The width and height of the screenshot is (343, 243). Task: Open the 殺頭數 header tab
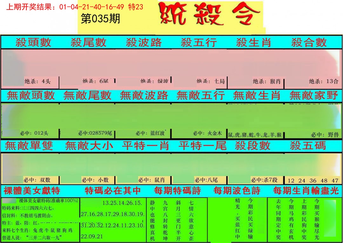[x=33, y=43]
